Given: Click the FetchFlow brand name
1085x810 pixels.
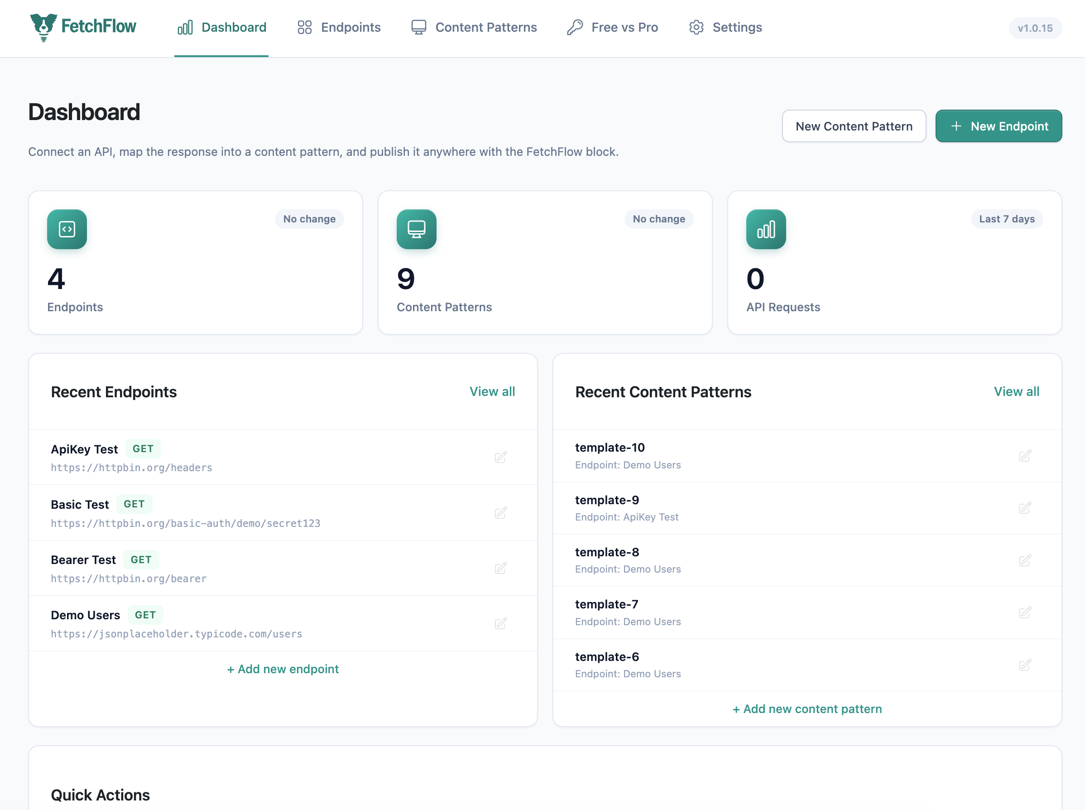Looking at the screenshot, I should [99, 26].
